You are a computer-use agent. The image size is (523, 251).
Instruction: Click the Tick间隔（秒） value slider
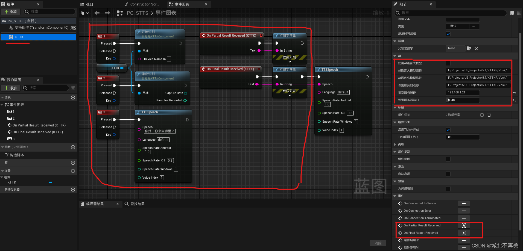(x=462, y=137)
